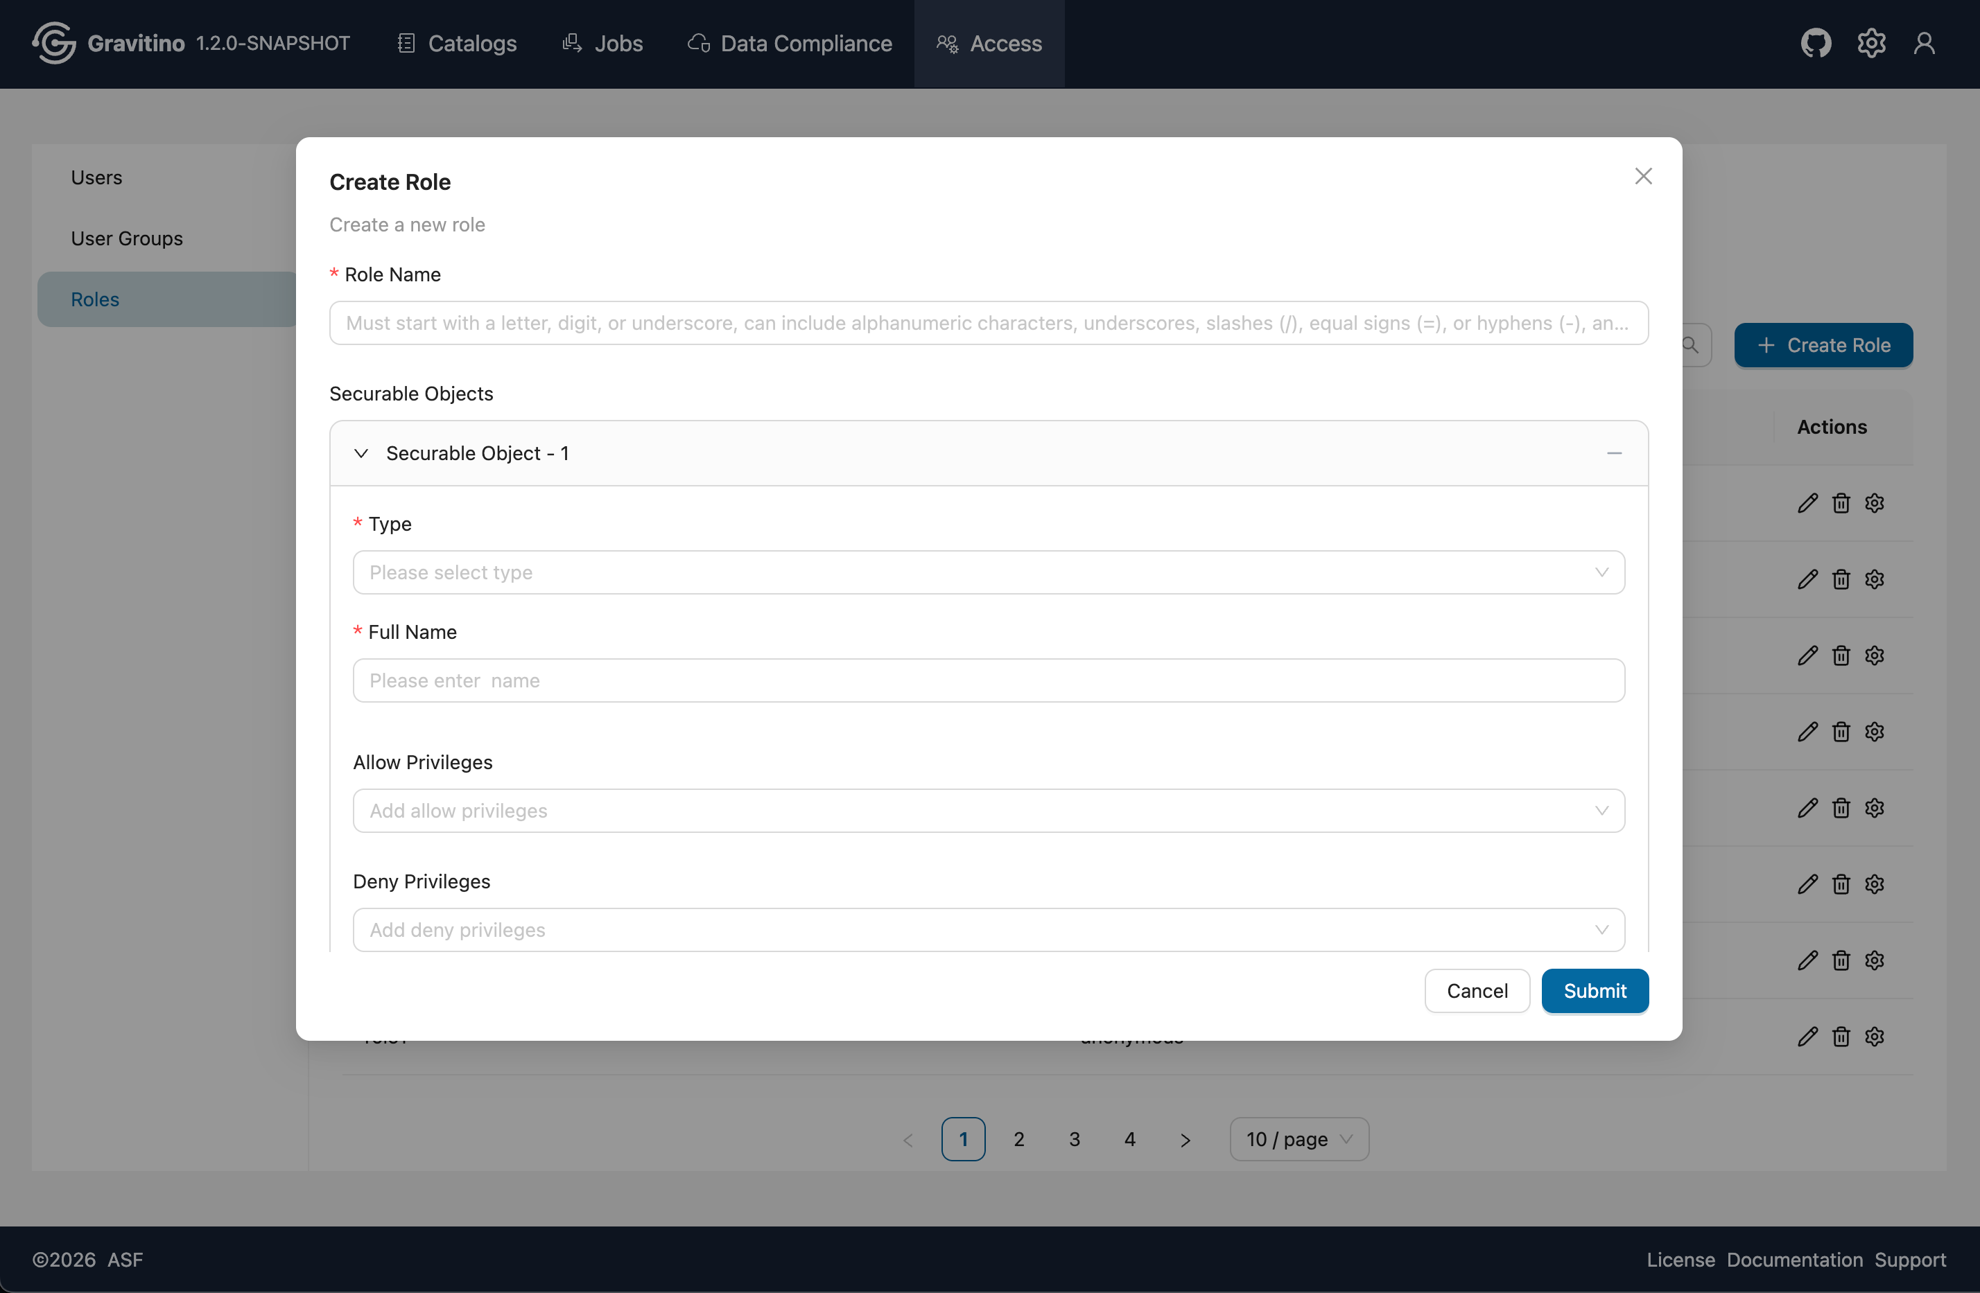
Task: Select User Groups in the sidebar
Action: coord(126,238)
